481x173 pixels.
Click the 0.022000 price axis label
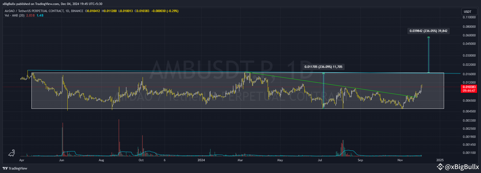[469, 65]
